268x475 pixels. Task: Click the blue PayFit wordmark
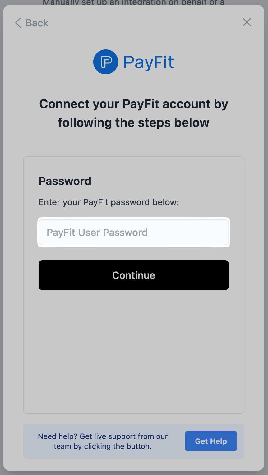[149, 62]
